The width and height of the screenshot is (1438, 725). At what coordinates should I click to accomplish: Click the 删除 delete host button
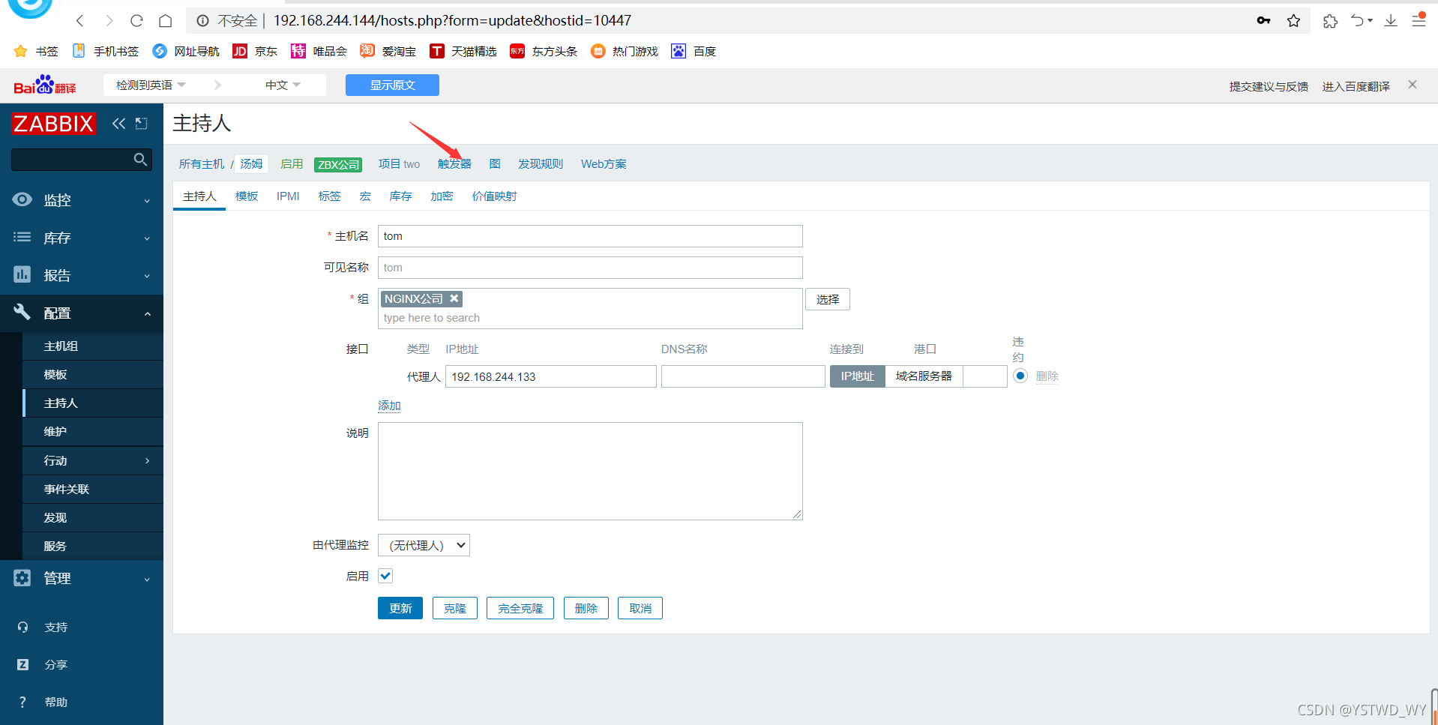click(586, 608)
